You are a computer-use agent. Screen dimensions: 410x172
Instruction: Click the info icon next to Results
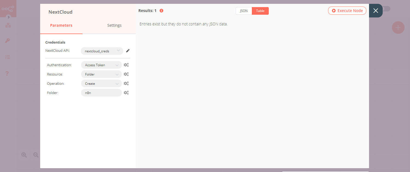tap(161, 11)
